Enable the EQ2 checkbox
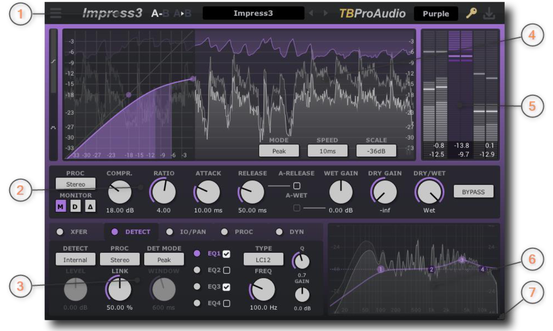553x331 pixels. tap(226, 270)
